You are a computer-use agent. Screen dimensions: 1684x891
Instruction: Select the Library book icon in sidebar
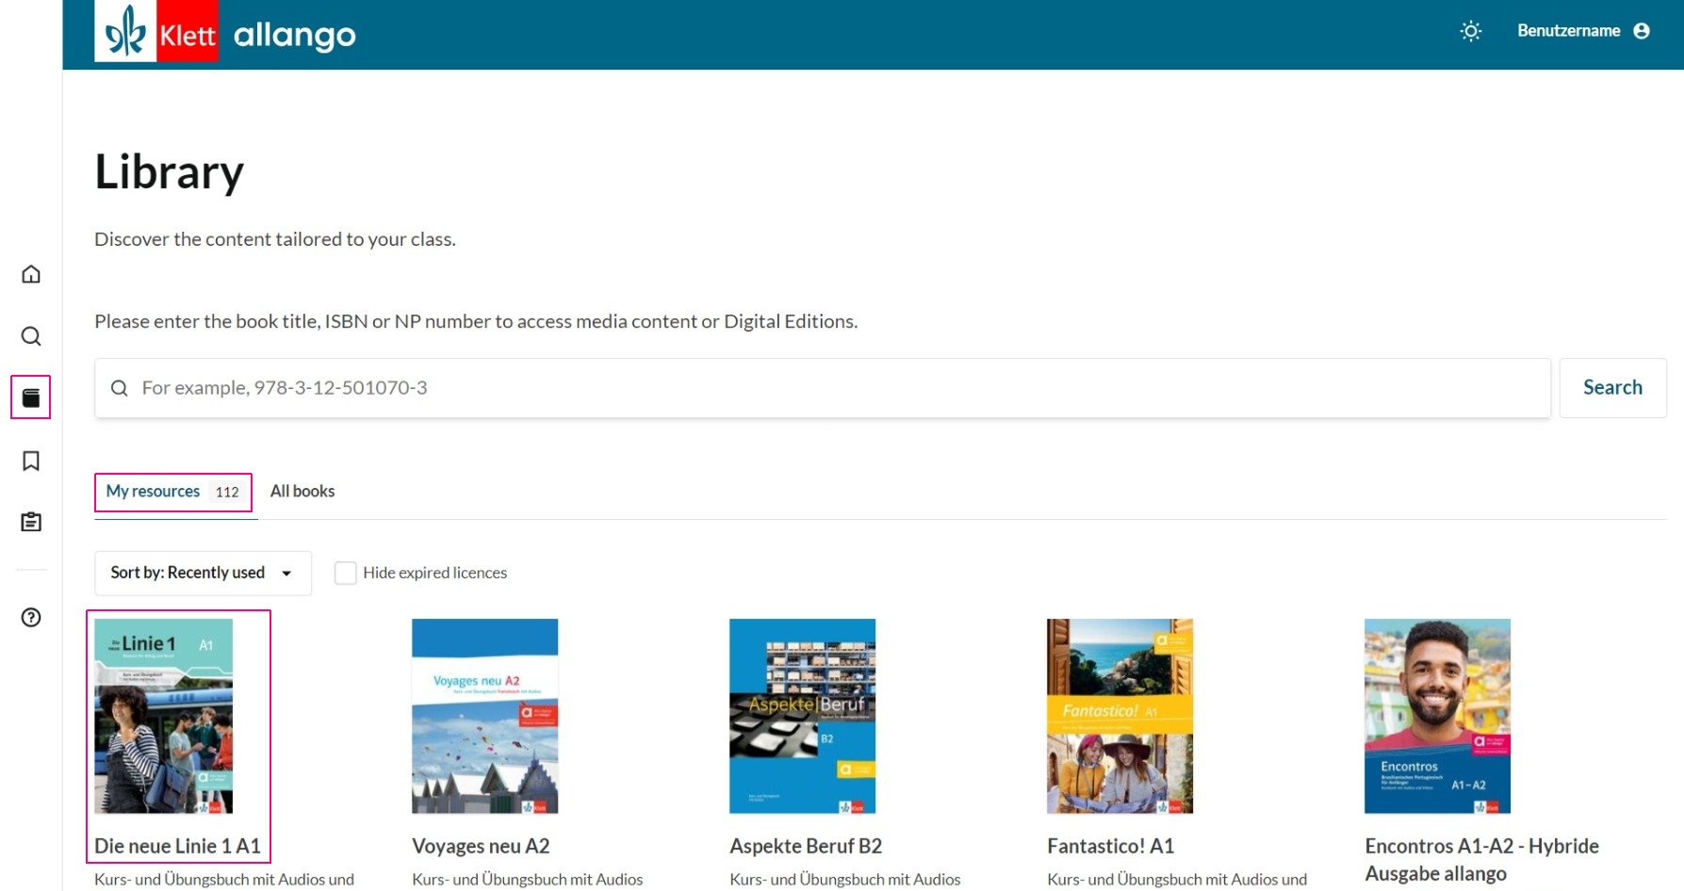click(31, 397)
